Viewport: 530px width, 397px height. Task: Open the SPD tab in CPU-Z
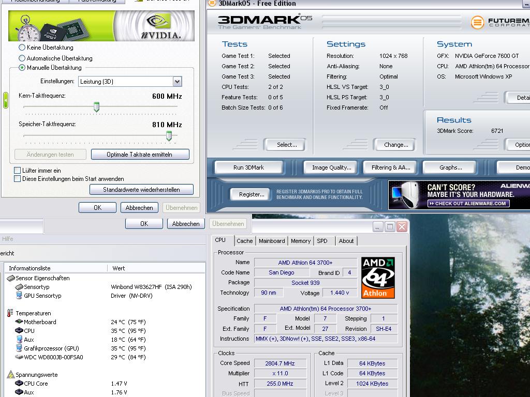click(322, 241)
